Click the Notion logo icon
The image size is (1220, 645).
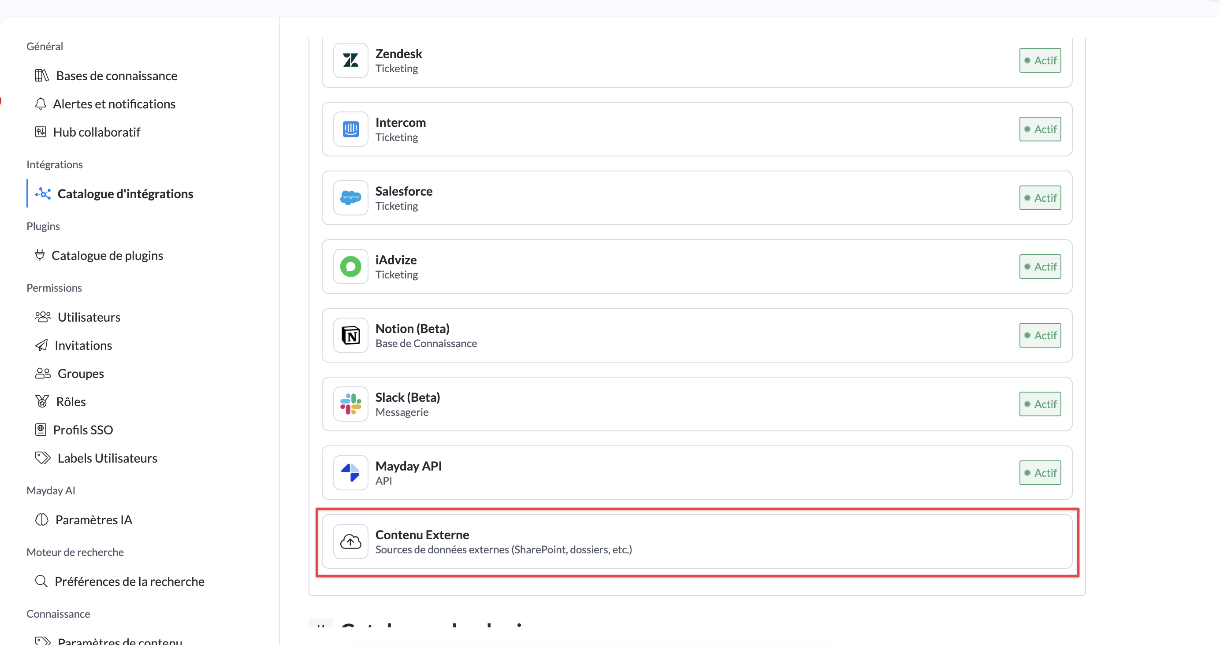pos(350,335)
